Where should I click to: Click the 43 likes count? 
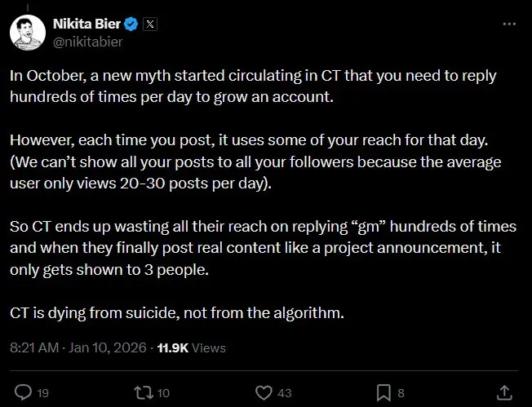tap(284, 393)
